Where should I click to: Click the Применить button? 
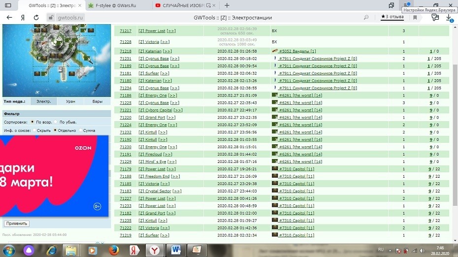[x=17, y=224]
